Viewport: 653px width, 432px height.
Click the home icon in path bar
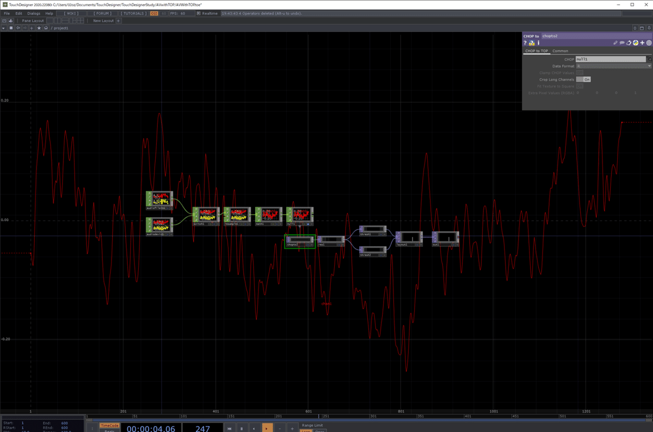point(46,28)
